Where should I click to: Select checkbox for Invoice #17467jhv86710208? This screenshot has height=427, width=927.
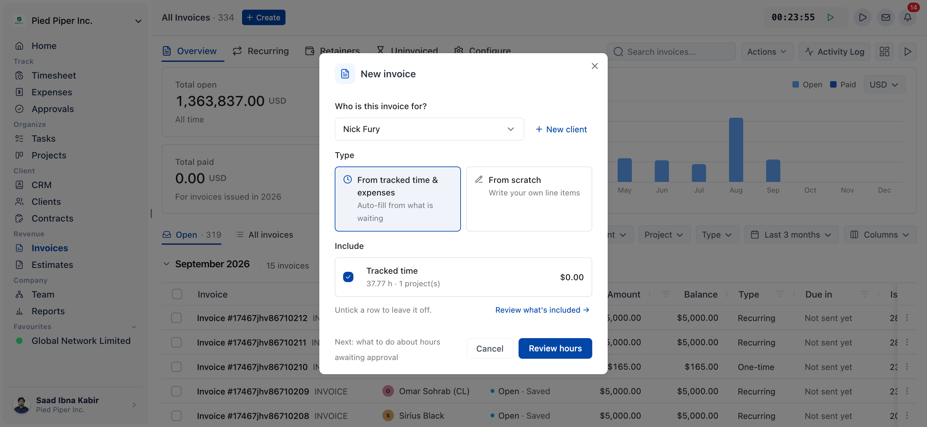pyautogui.click(x=176, y=416)
